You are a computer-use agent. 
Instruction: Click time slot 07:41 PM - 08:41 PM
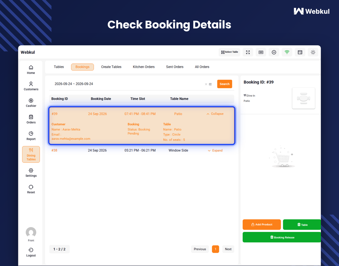point(140,114)
